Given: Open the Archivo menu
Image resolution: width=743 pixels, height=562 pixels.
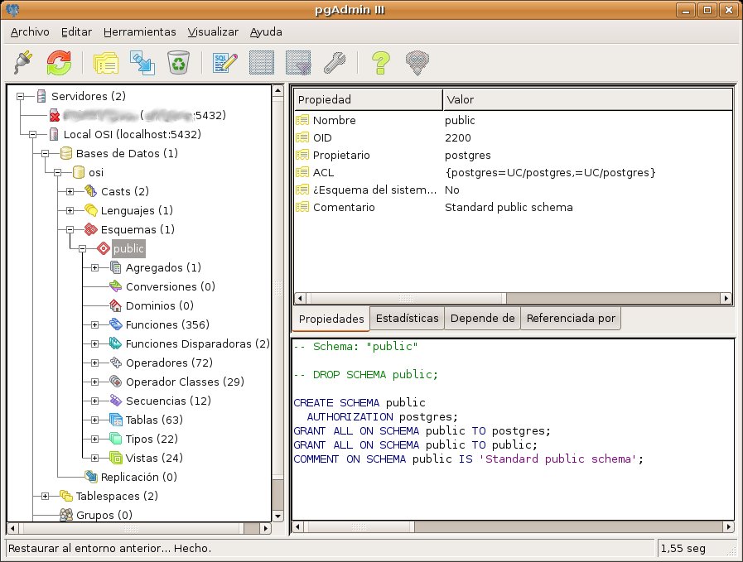Looking at the screenshot, I should tap(30, 32).
